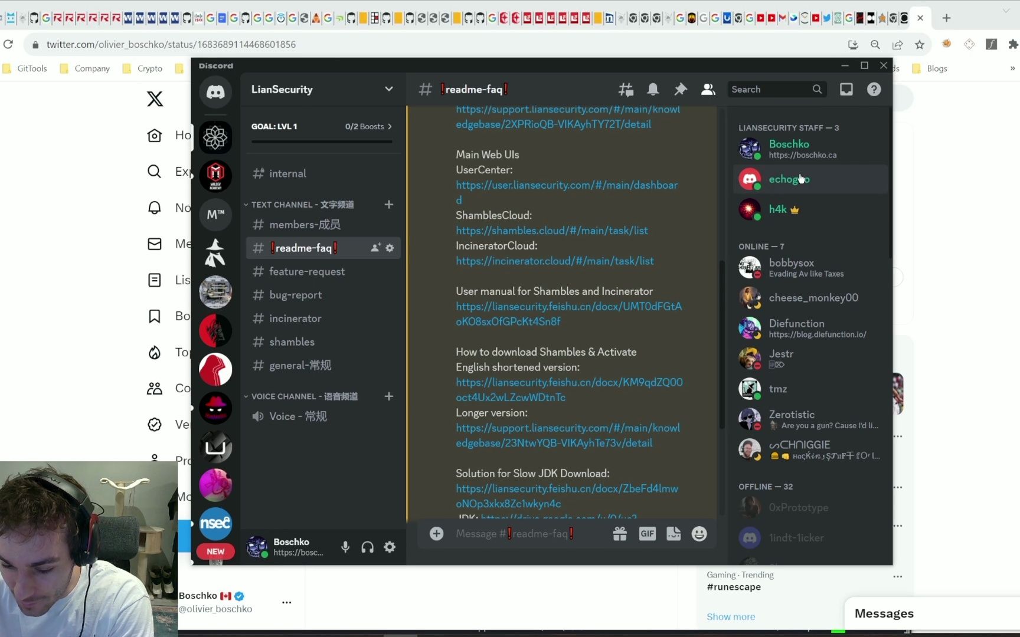Open the Discord inbox icon
The image size is (1020, 637).
point(846,90)
